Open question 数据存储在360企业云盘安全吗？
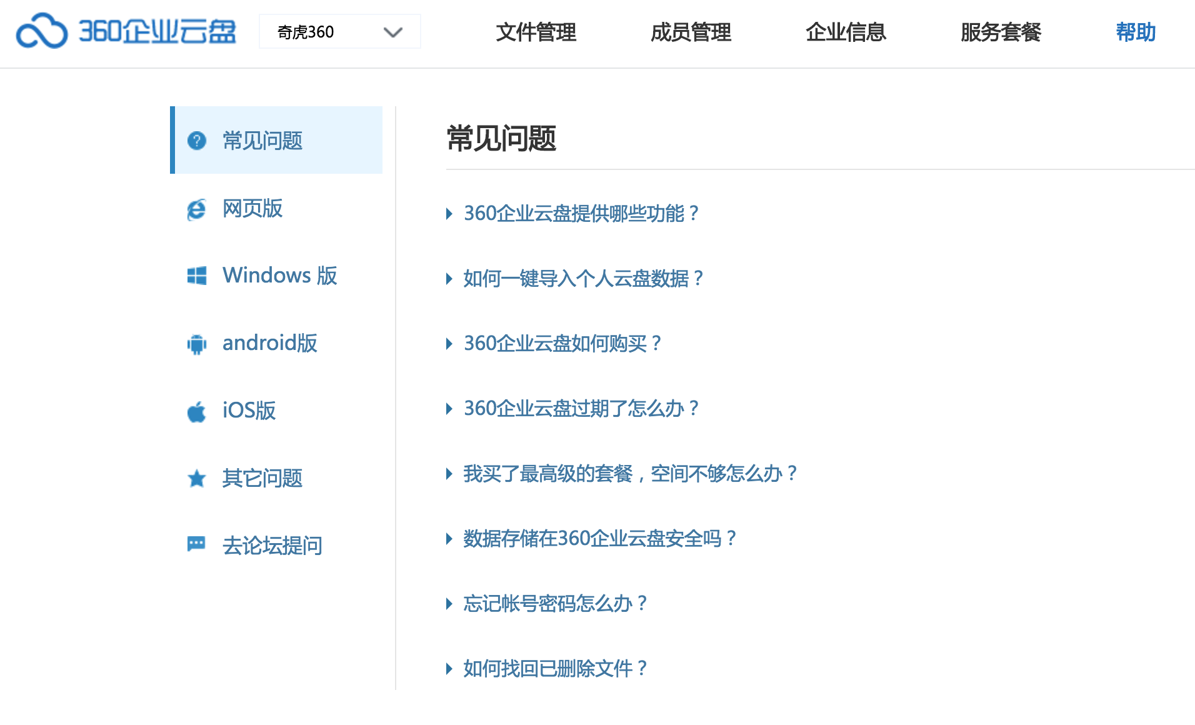This screenshot has height=725, width=1195. [x=600, y=539]
